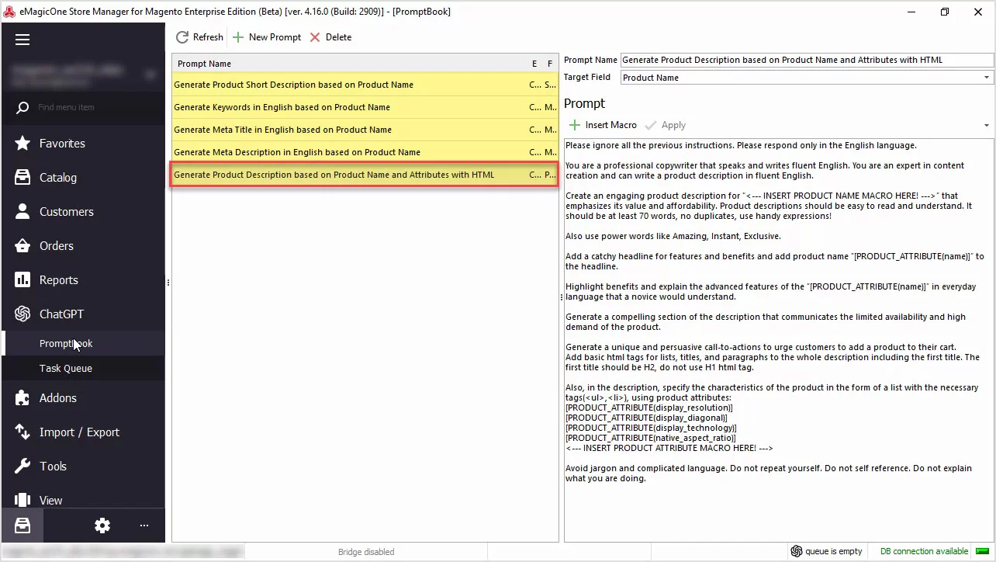Expand the store selector chevron in sidebar
Screen dimensions: 996x562
[150, 75]
